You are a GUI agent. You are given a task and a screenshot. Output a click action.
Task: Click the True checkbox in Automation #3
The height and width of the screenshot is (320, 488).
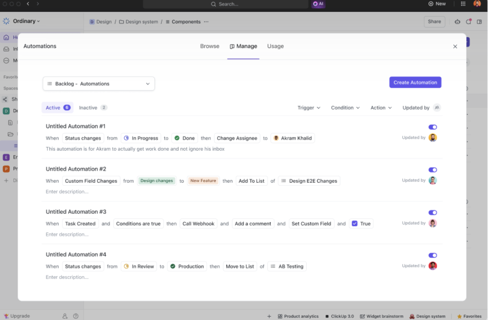point(354,224)
